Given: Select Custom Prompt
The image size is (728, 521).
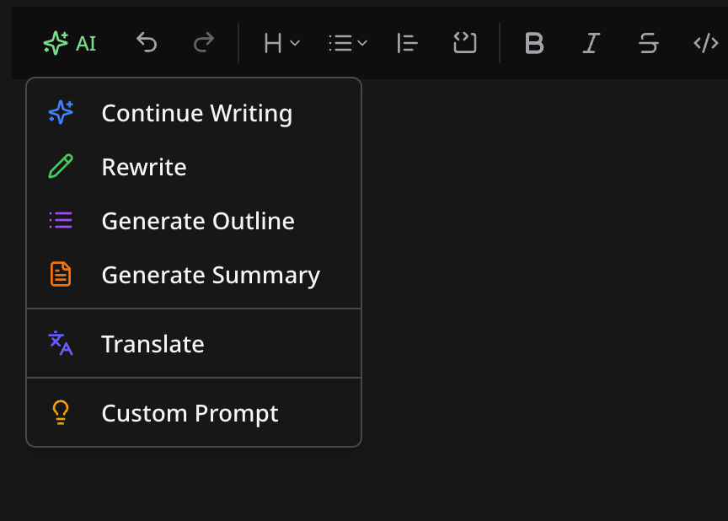Looking at the screenshot, I should pos(190,413).
